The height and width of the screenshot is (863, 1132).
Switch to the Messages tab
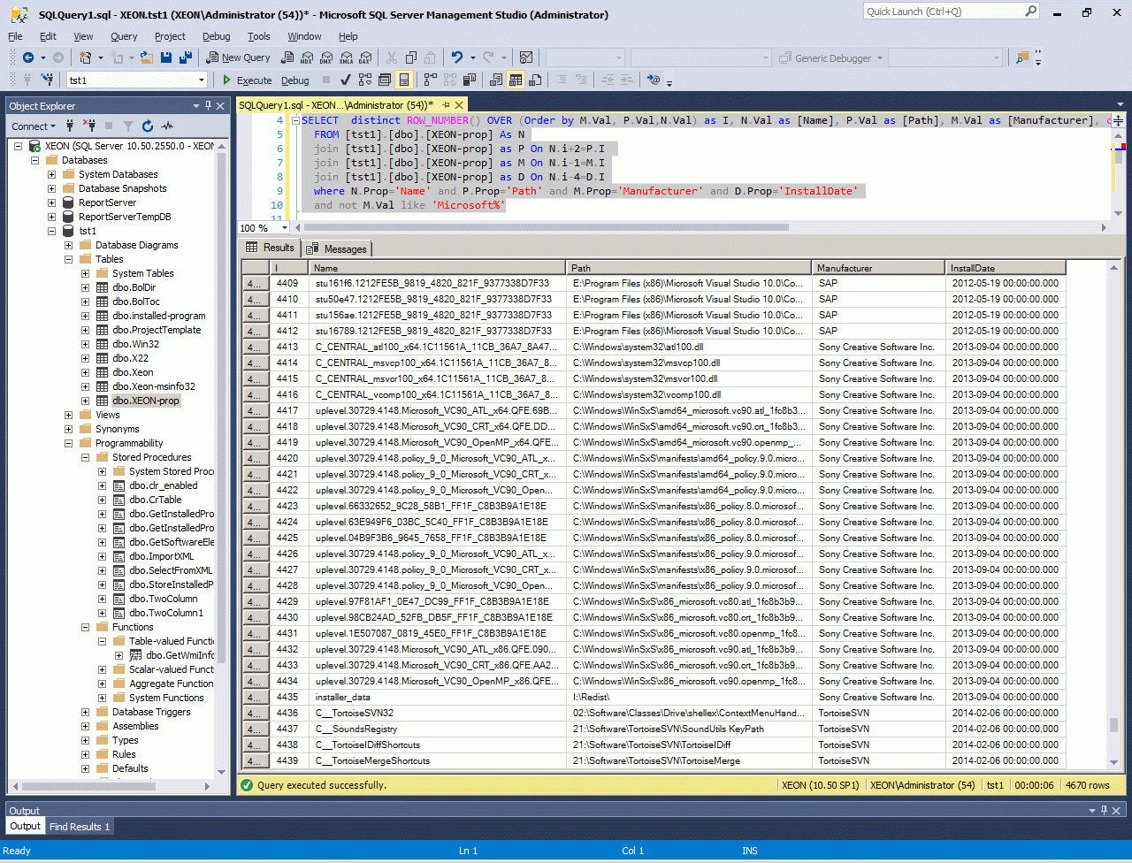tap(337, 248)
